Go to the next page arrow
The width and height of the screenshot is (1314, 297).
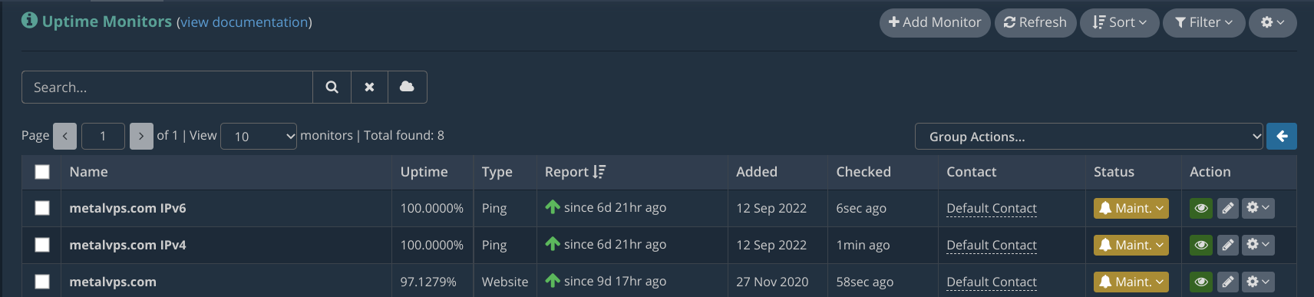tap(141, 136)
